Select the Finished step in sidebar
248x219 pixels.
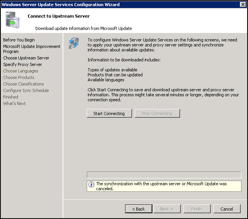click(11, 97)
